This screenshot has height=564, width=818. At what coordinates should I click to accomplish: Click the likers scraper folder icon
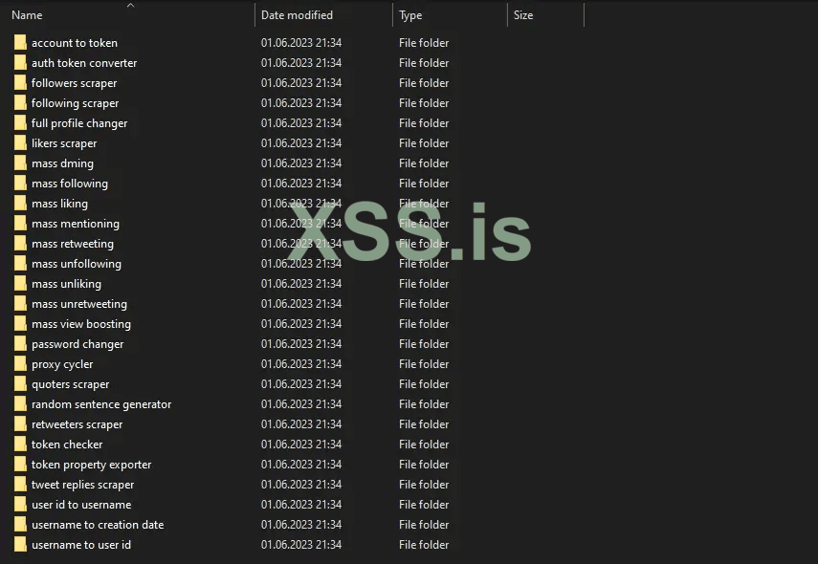[x=20, y=142]
